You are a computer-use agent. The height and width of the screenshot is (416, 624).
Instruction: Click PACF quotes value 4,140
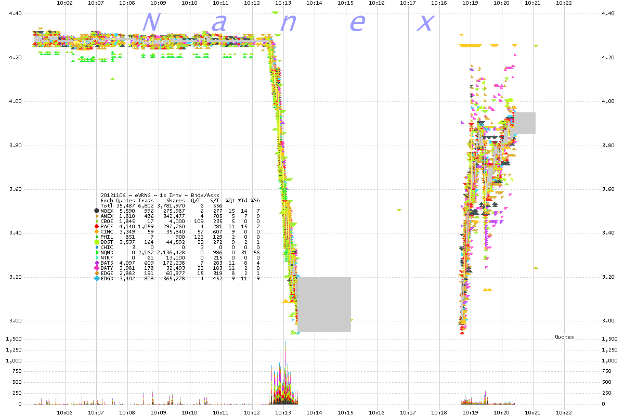pos(127,226)
